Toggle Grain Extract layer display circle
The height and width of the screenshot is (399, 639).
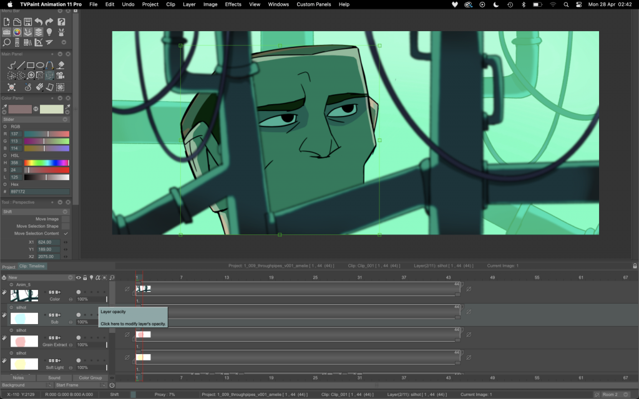[x=79, y=337]
